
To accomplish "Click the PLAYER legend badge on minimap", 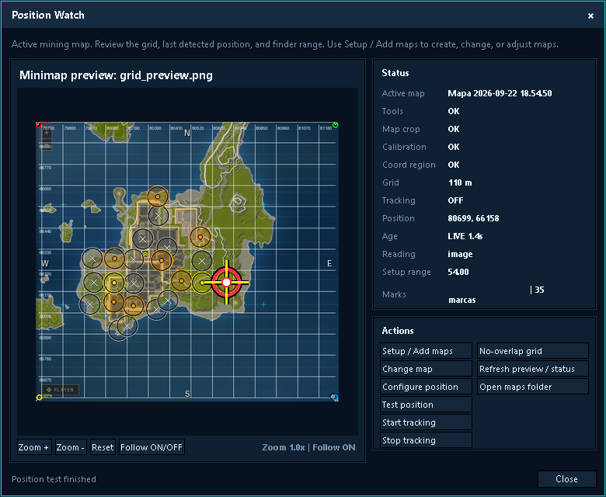I will point(61,390).
